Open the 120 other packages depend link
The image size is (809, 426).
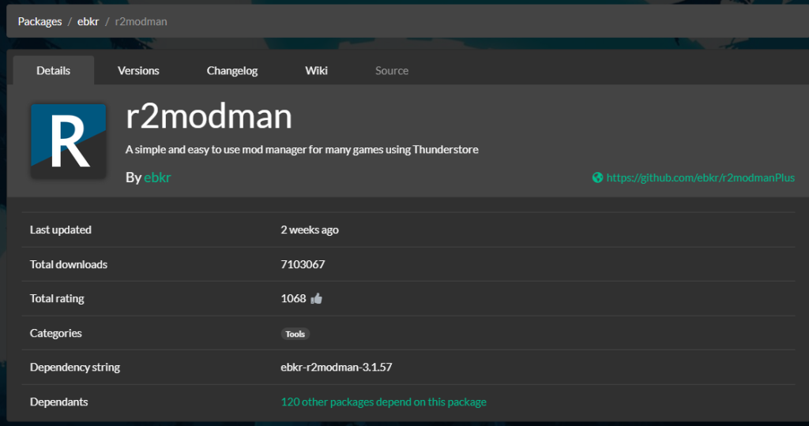383,402
